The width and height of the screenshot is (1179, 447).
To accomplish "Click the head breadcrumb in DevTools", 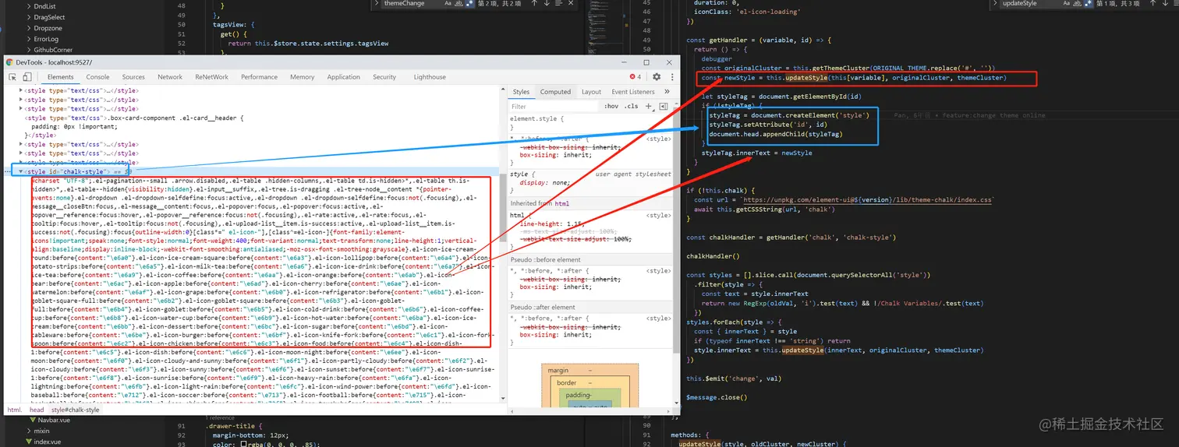I will coord(37,410).
